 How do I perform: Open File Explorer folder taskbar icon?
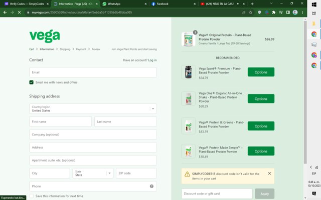click(314, 23)
